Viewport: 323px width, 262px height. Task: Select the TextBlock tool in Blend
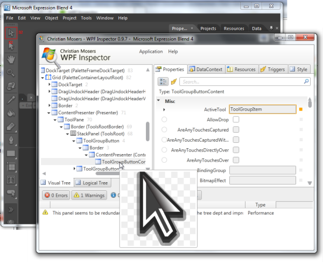coord(11,180)
